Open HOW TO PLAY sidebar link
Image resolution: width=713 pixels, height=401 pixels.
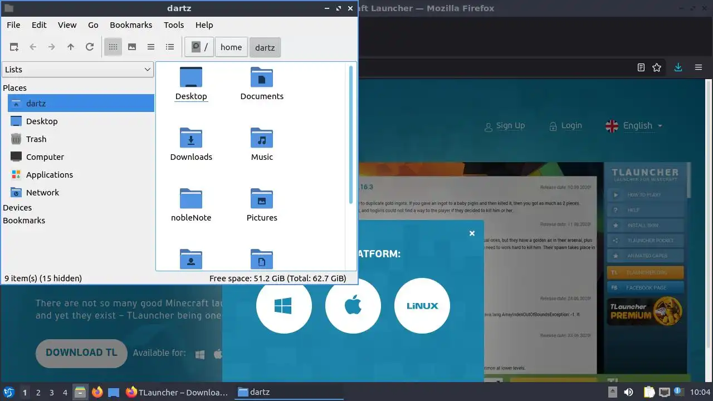click(645, 195)
